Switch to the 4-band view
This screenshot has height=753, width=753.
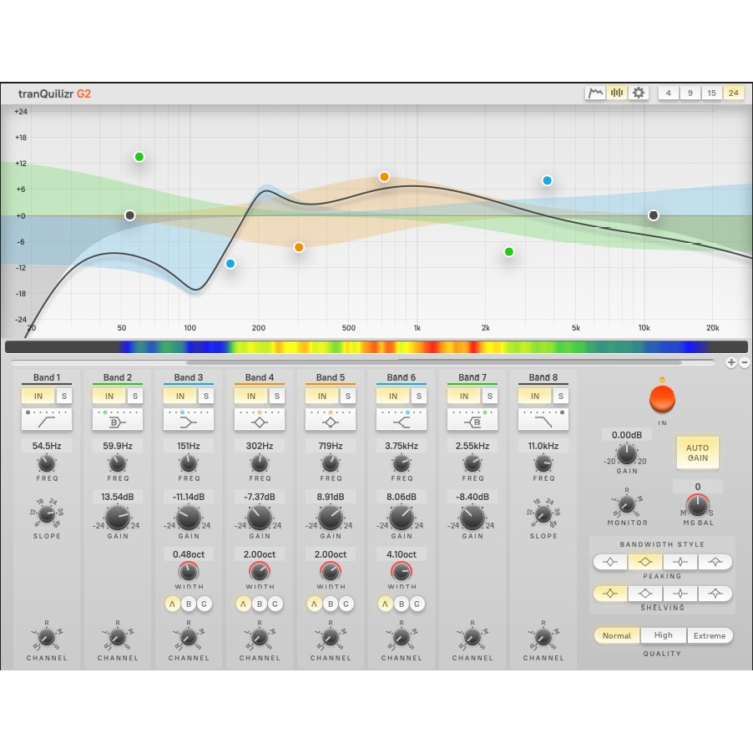coord(668,93)
